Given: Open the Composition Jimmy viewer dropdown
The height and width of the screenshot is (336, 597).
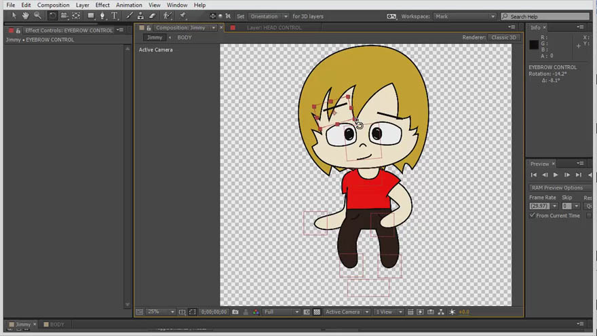Looking at the screenshot, I should pyautogui.click(x=214, y=28).
